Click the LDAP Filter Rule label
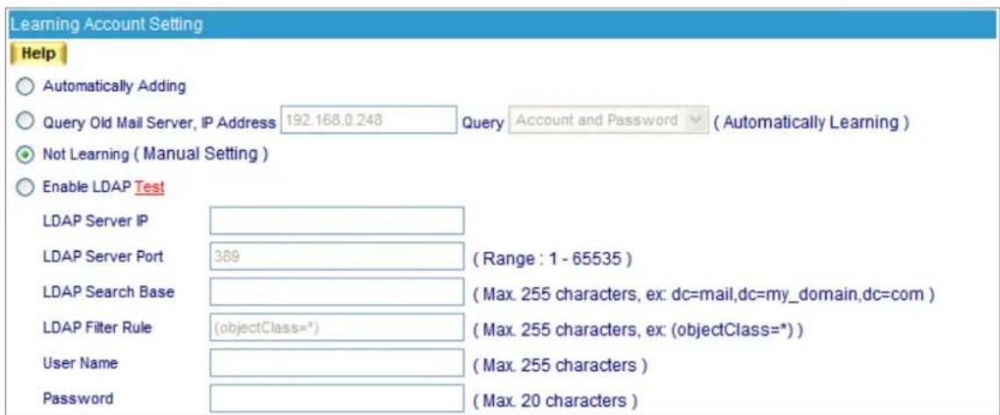The image size is (1000, 415). point(97,327)
